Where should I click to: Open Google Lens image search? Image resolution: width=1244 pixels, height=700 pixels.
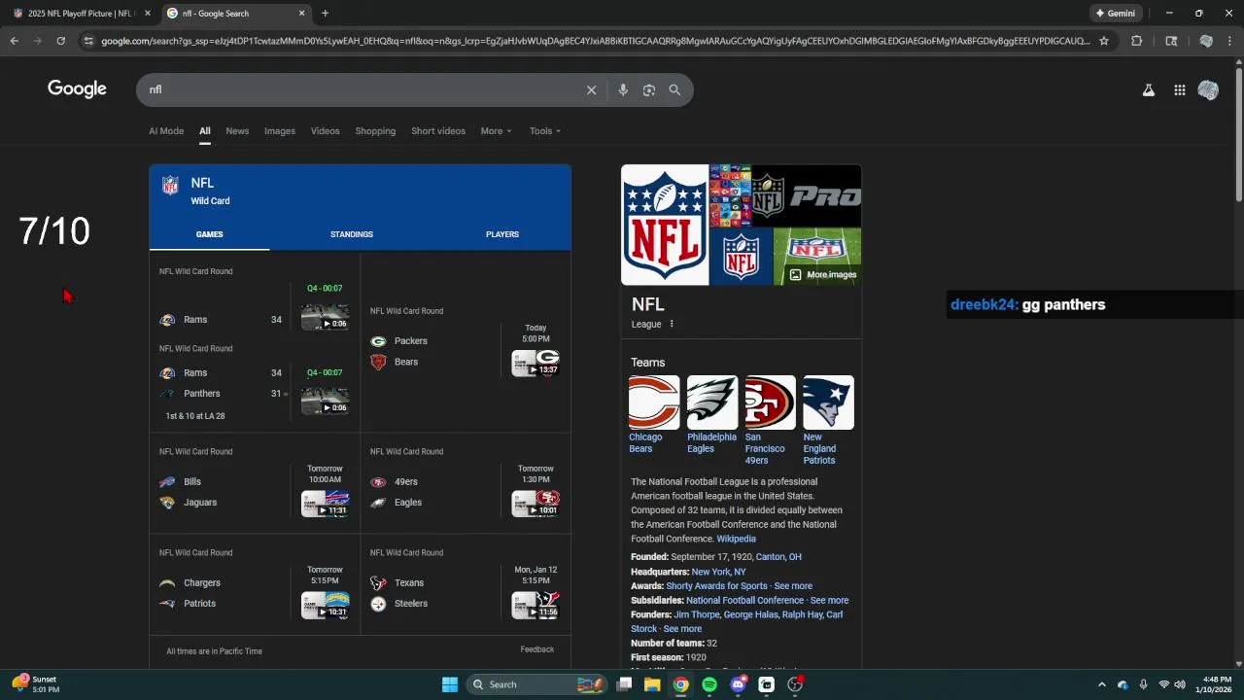coord(649,89)
